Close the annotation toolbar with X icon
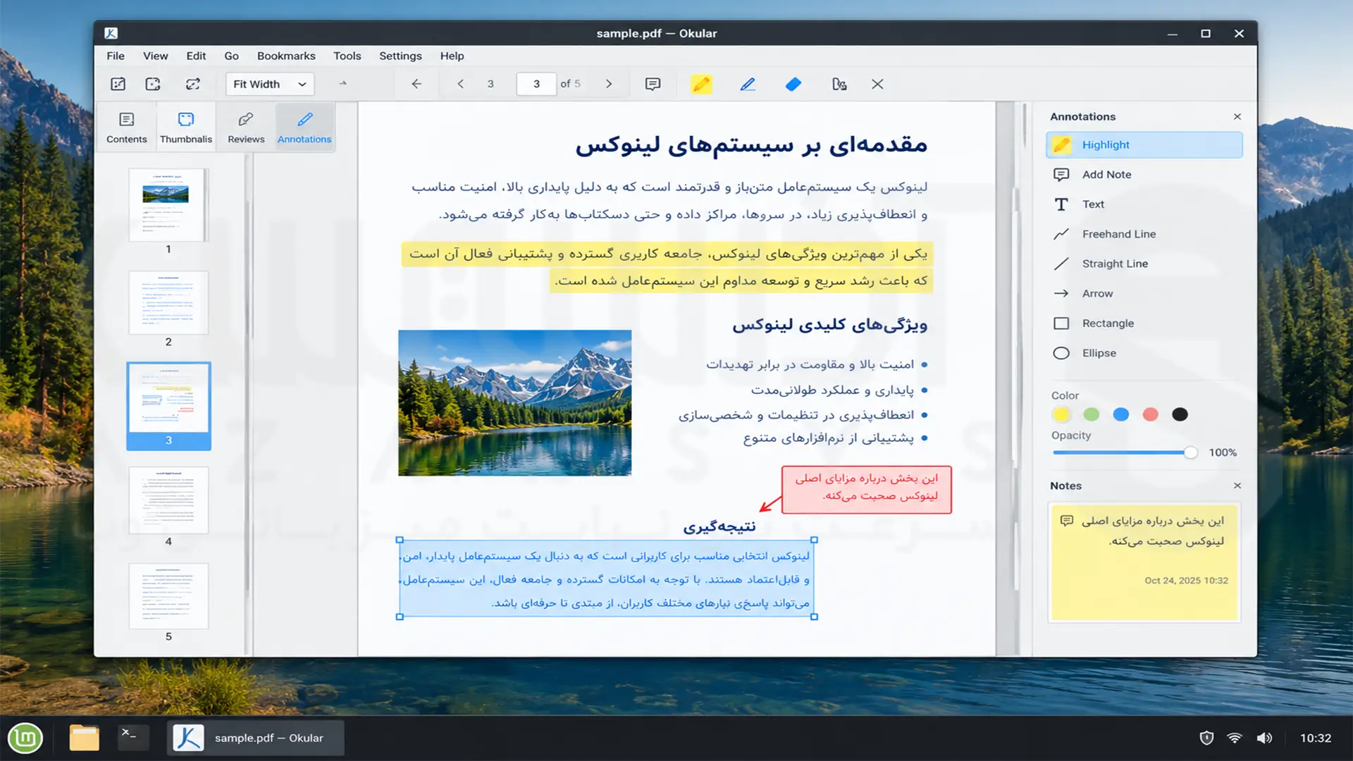The height and width of the screenshot is (761, 1353). point(877,84)
